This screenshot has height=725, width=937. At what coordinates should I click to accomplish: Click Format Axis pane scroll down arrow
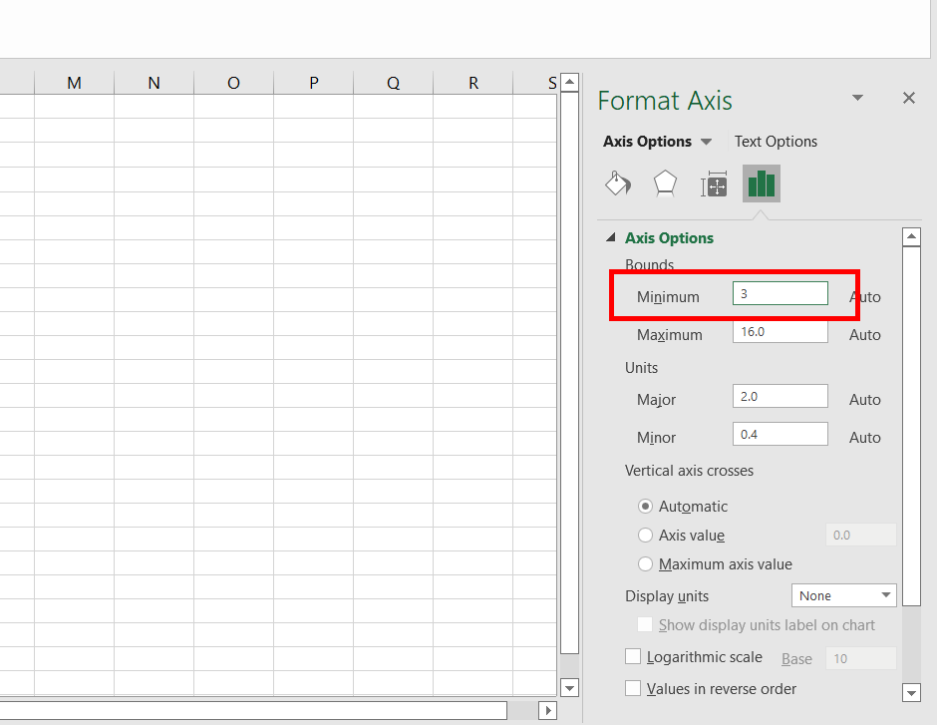coord(911,693)
